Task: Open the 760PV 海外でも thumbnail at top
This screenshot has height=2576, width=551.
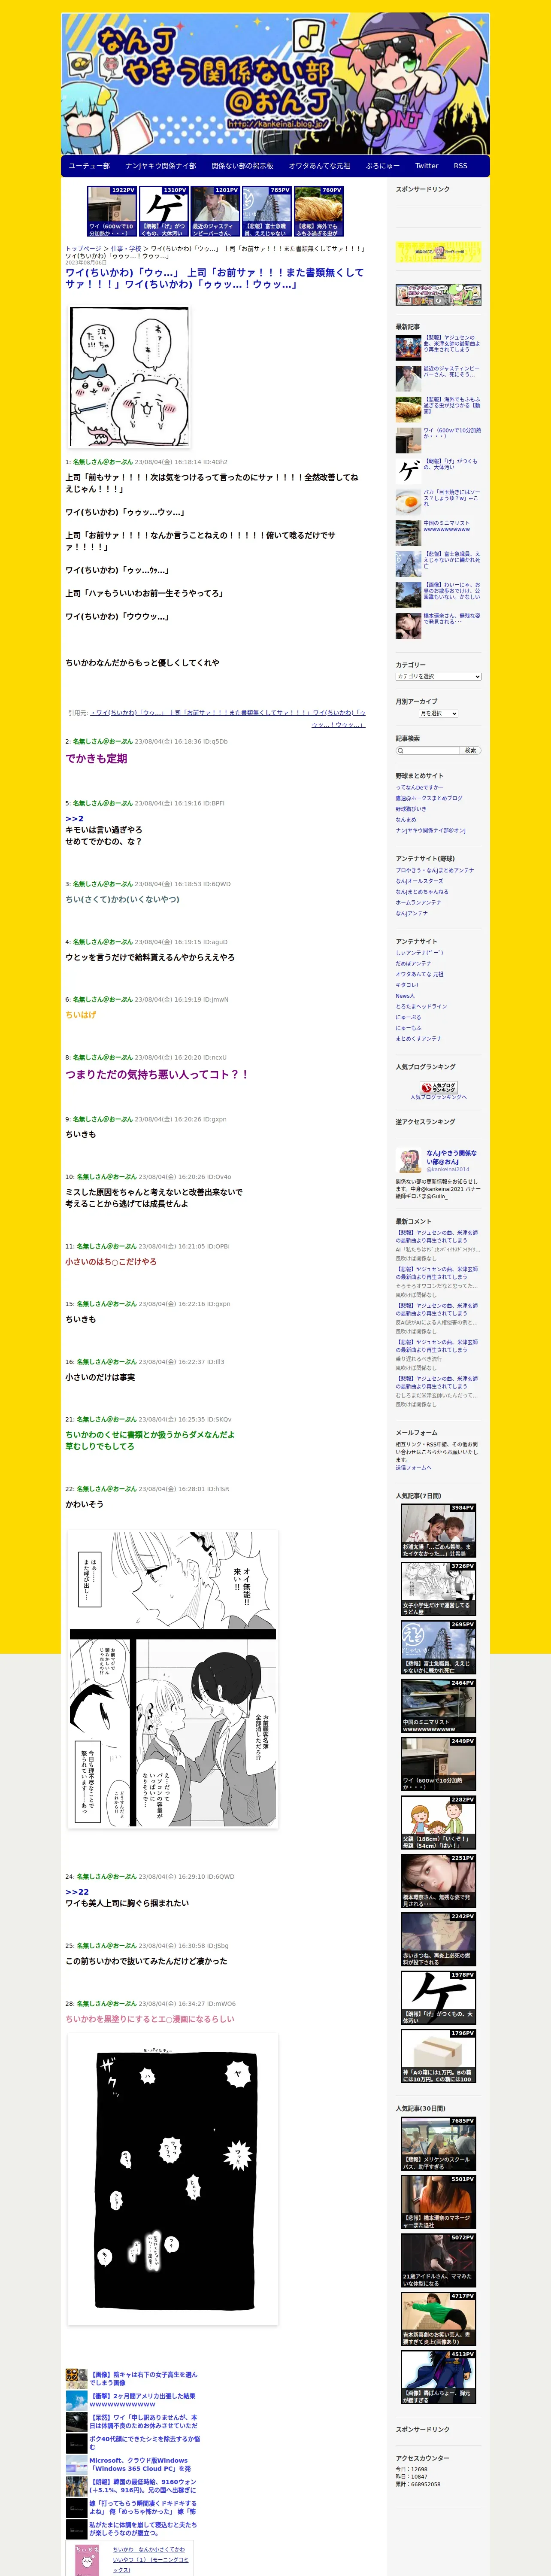Action: point(318,211)
